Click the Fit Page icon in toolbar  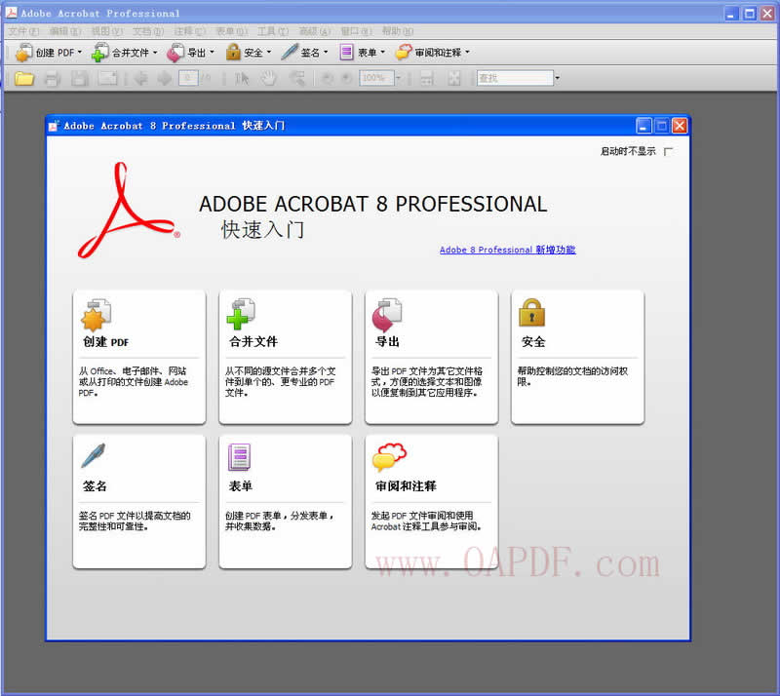(453, 79)
